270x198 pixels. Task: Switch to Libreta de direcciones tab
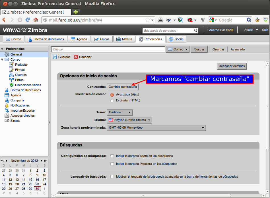tap(46, 39)
